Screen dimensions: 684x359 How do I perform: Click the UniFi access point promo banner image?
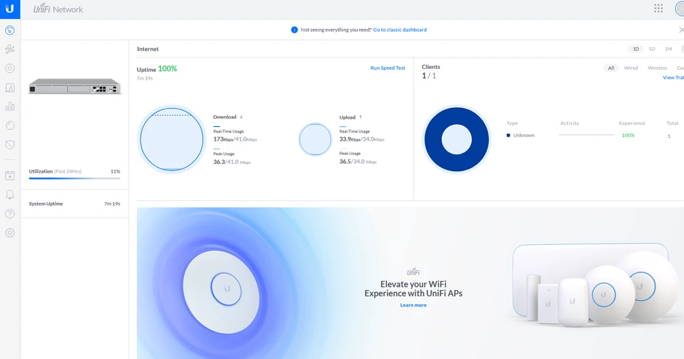410,283
